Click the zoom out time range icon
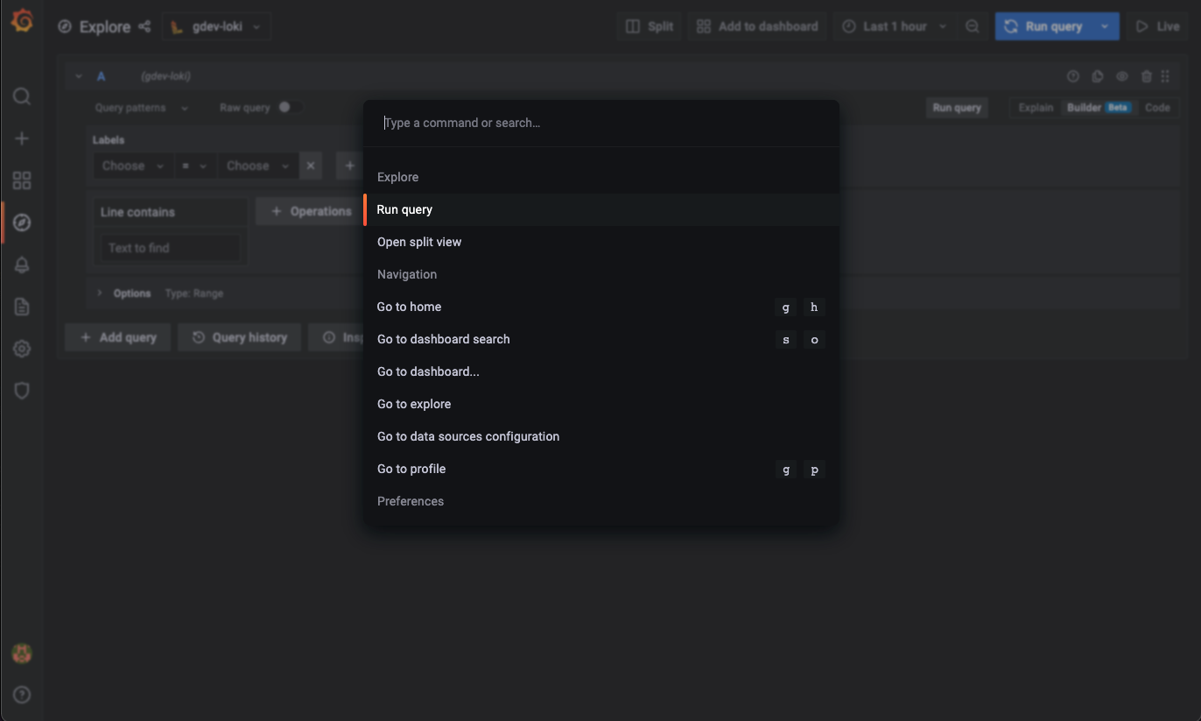The image size is (1201, 721). click(x=973, y=26)
